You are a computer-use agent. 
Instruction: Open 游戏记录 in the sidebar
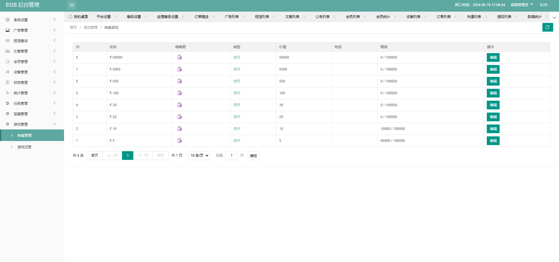click(24, 147)
